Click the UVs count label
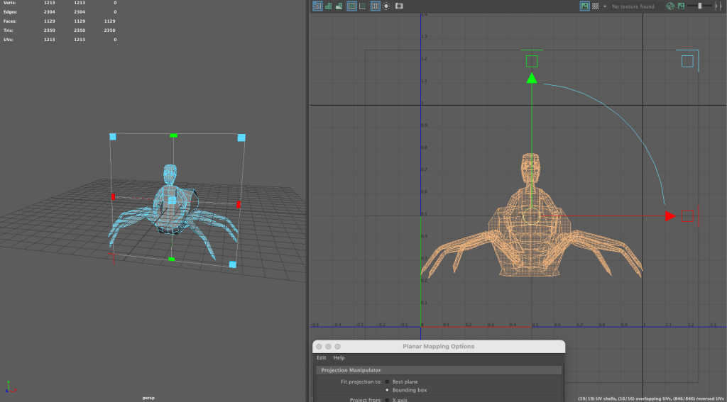The image size is (727, 402). click(x=8, y=40)
